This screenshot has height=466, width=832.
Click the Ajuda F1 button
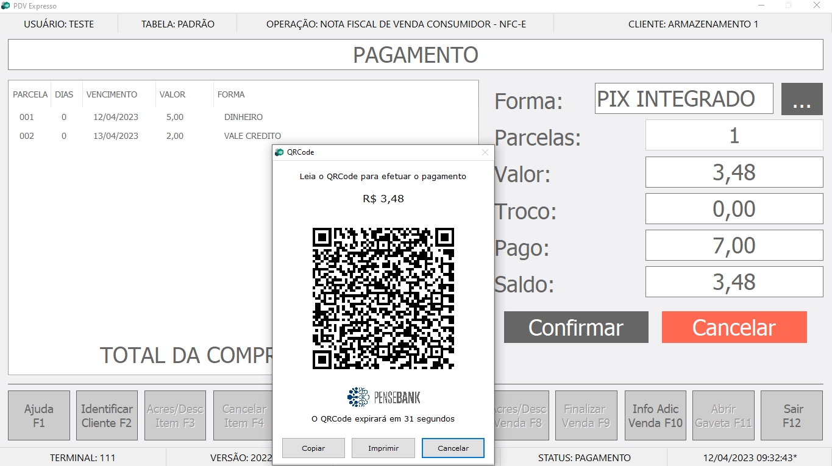(39, 415)
